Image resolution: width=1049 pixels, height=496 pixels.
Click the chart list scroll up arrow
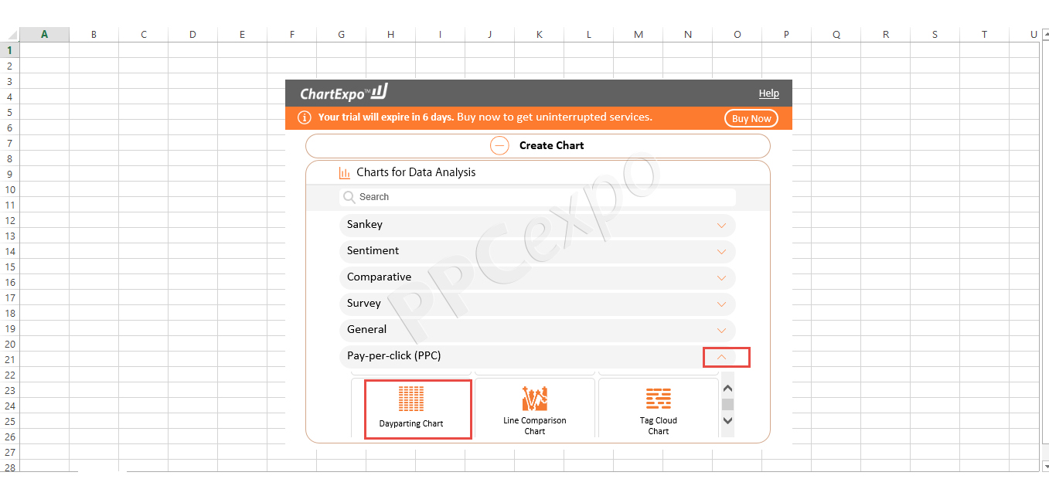click(x=727, y=389)
